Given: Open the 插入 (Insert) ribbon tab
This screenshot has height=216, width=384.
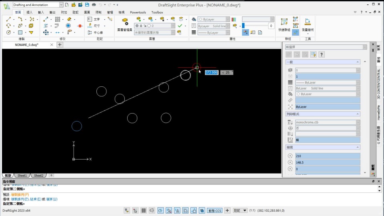Looking at the screenshot, I should pyautogui.click(x=29, y=12).
